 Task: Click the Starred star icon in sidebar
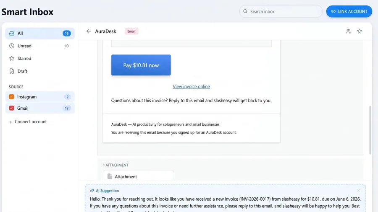(12, 58)
